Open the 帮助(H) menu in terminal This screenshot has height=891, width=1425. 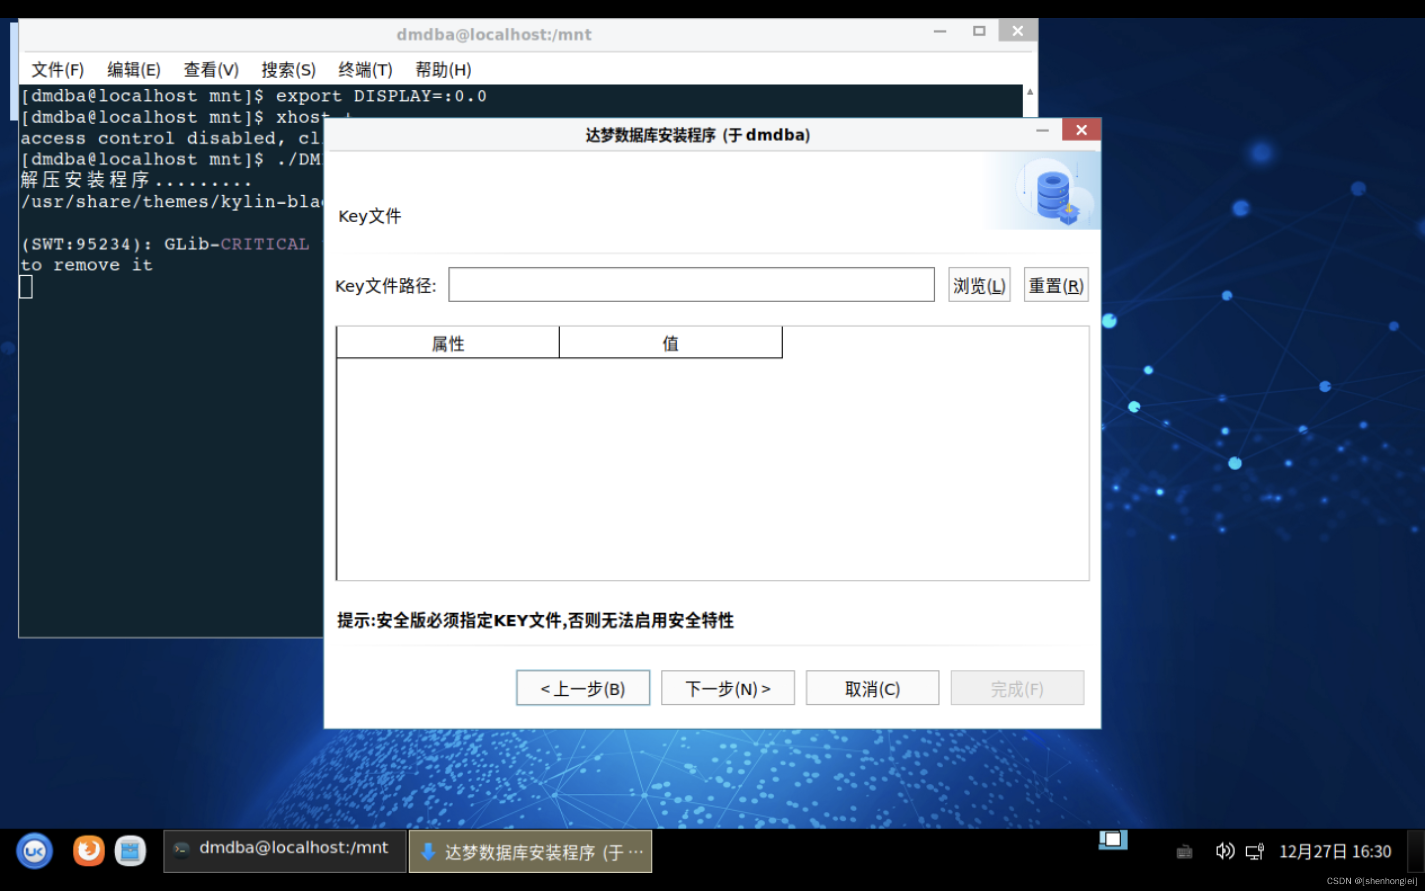[x=443, y=70]
